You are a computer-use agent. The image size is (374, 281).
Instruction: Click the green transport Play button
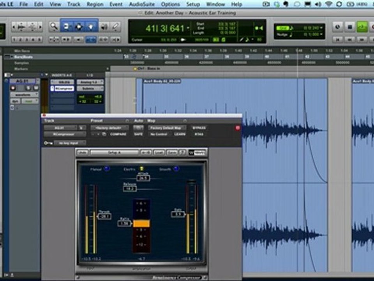pyautogui.click(x=362, y=27)
